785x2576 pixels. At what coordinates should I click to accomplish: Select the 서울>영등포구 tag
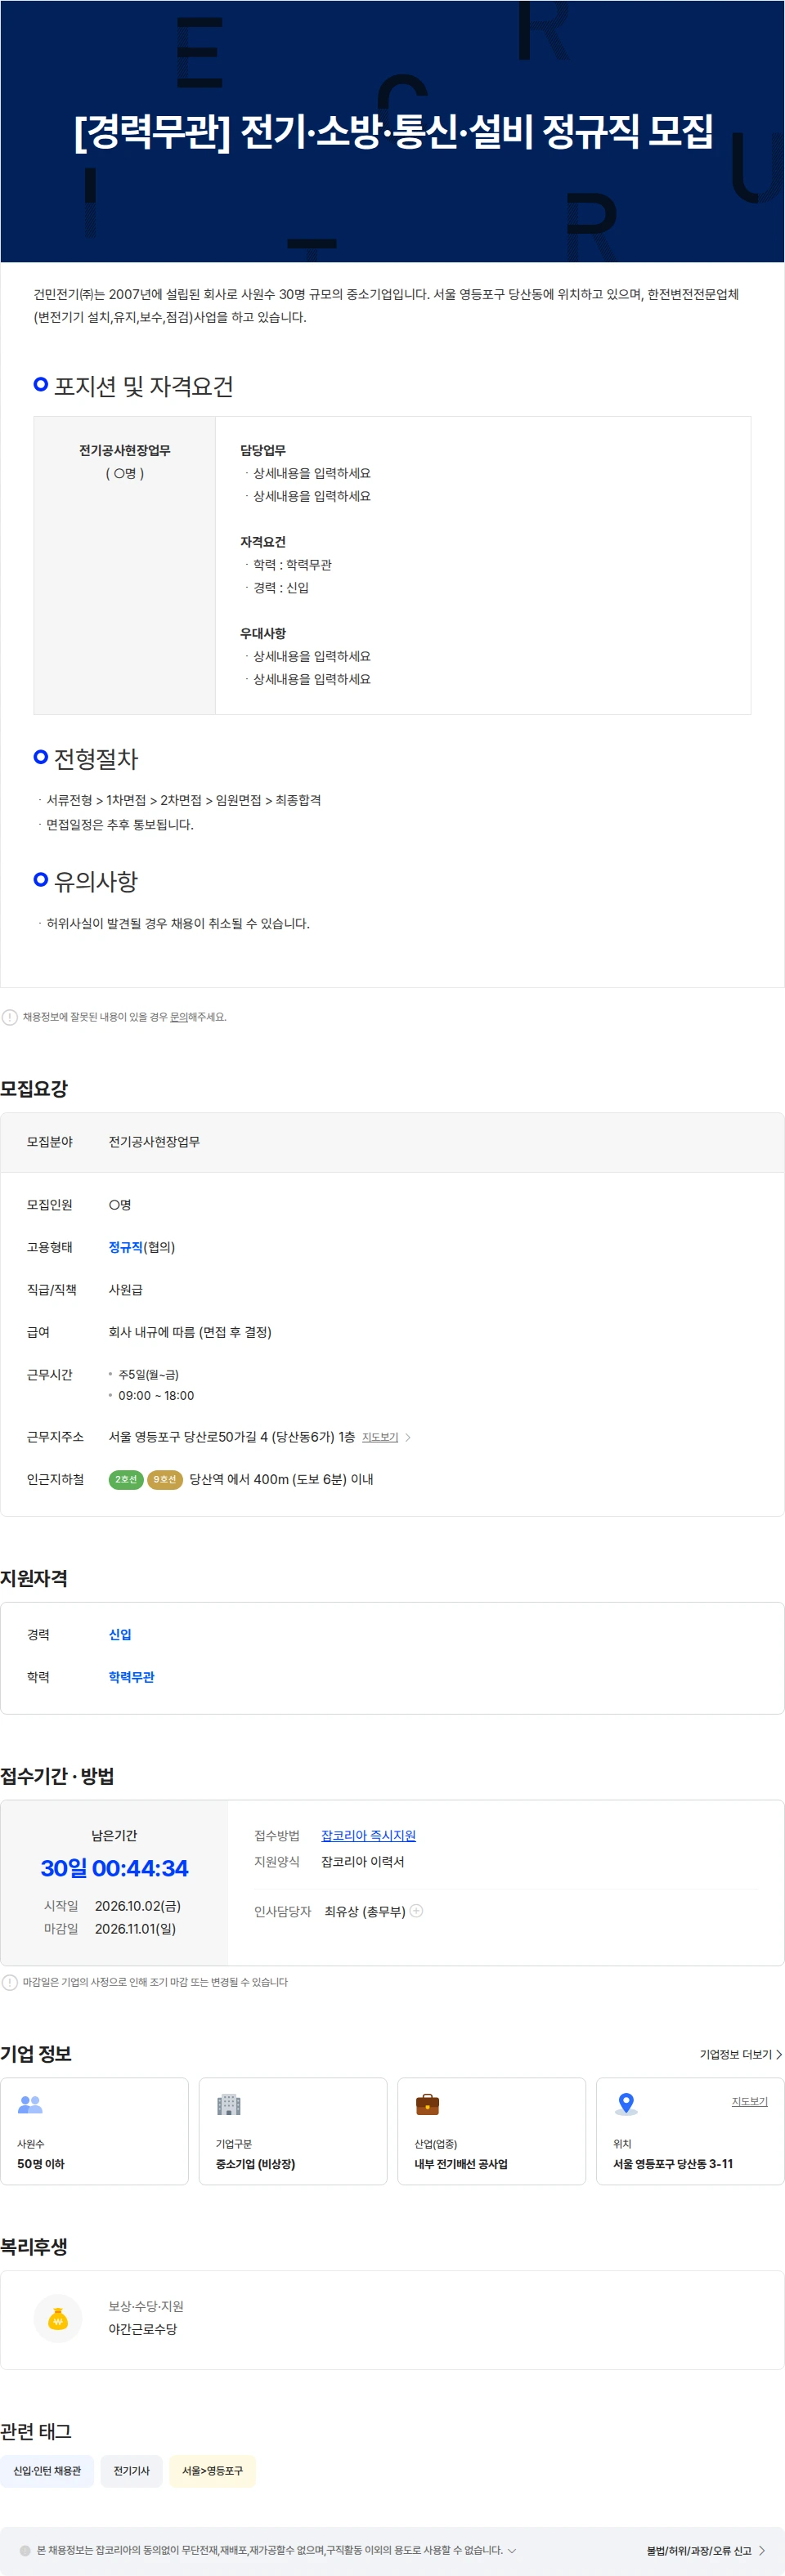(x=212, y=2470)
